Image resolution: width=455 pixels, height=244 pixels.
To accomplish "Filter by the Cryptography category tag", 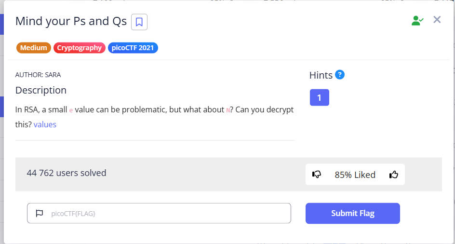I will 80,48.
